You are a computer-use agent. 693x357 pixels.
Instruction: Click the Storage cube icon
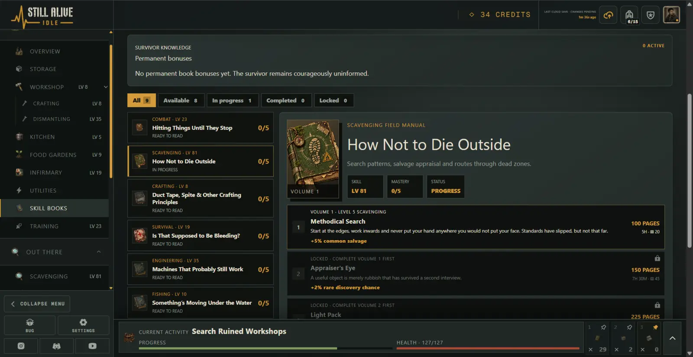click(19, 69)
